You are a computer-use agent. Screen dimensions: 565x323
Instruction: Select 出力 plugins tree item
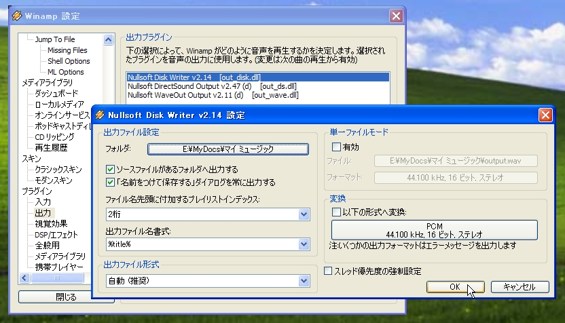[43, 213]
